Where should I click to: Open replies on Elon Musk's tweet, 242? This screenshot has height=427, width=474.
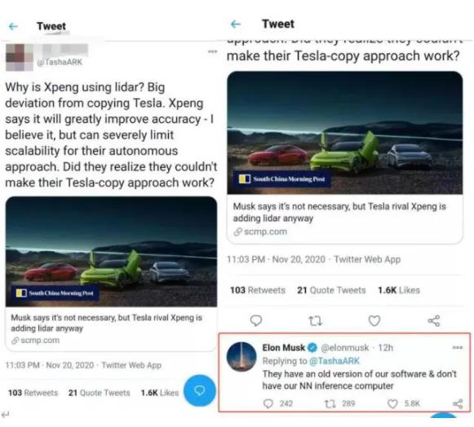[268, 403]
